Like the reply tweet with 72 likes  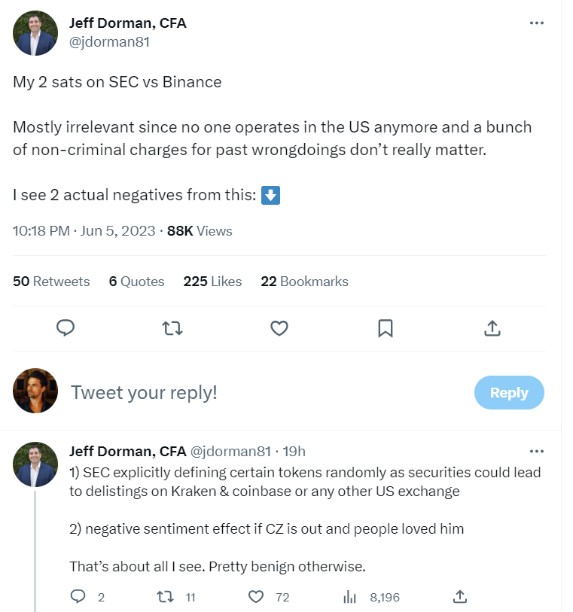(257, 597)
